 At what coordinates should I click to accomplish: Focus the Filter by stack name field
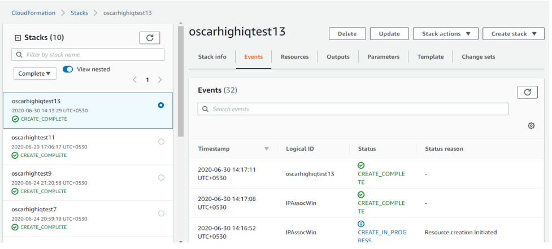click(88, 55)
